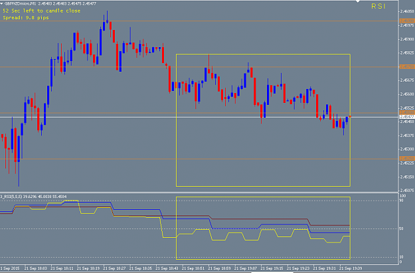The width and height of the screenshot is (415, 273).
Task: Click the '21 Sep 18:27' time axis label
Action: [114, 268]
